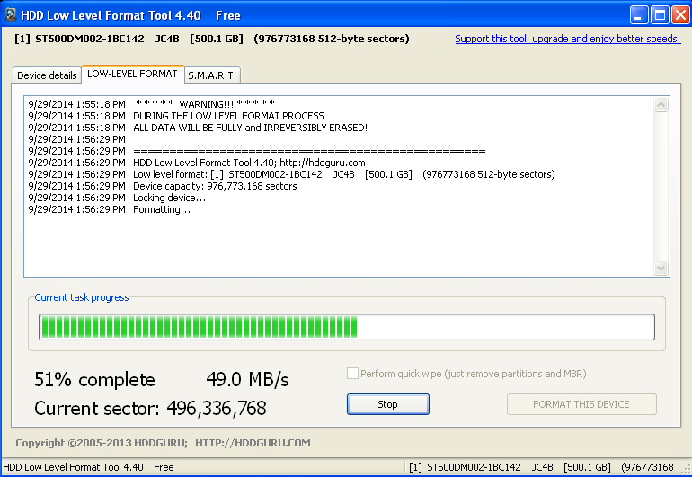Select the 'Locking device...' log line

pyautogui.click(x=117, y=199)
